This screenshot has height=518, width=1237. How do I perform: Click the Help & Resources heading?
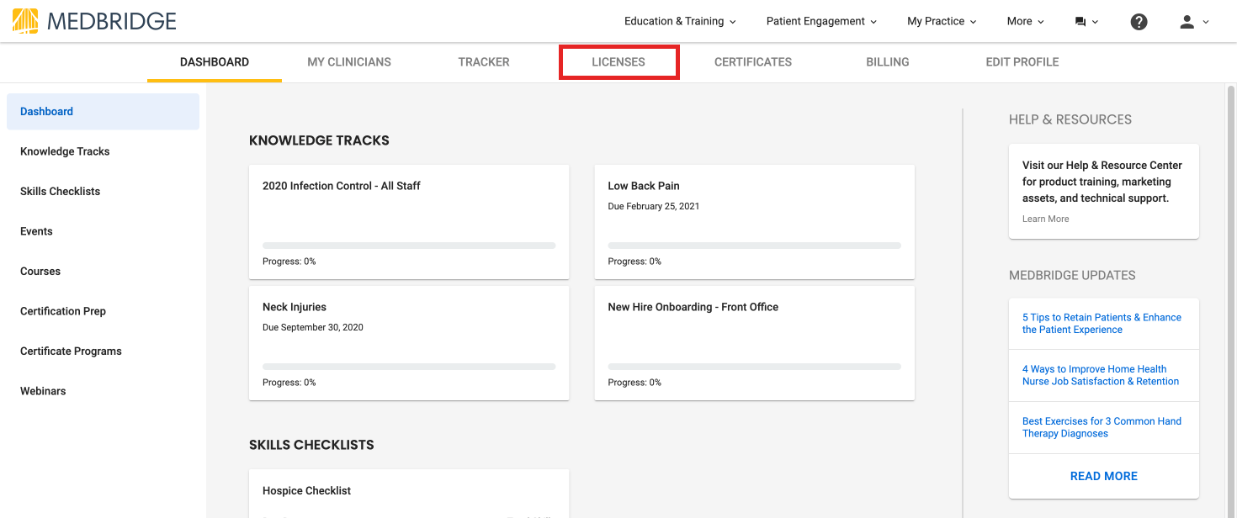tap(1070, 119)
